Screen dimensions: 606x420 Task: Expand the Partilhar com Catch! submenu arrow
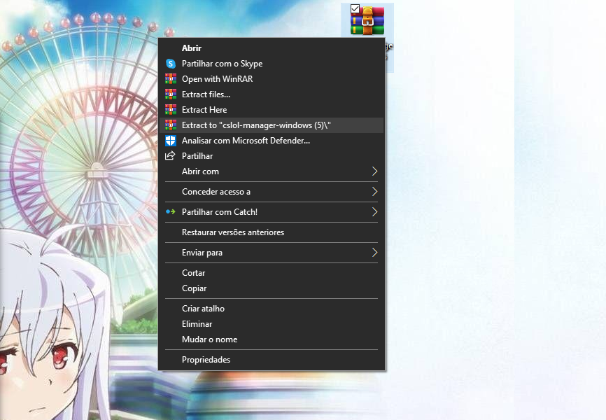374,212
